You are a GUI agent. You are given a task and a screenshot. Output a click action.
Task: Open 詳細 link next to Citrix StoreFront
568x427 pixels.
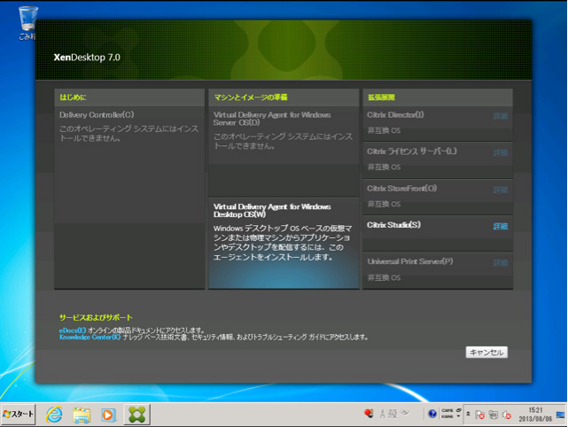tap(501, 190)
